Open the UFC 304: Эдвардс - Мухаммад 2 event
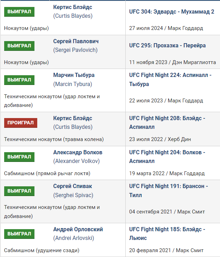This screenshot has height=257, width=220. (x=172, y=11)
